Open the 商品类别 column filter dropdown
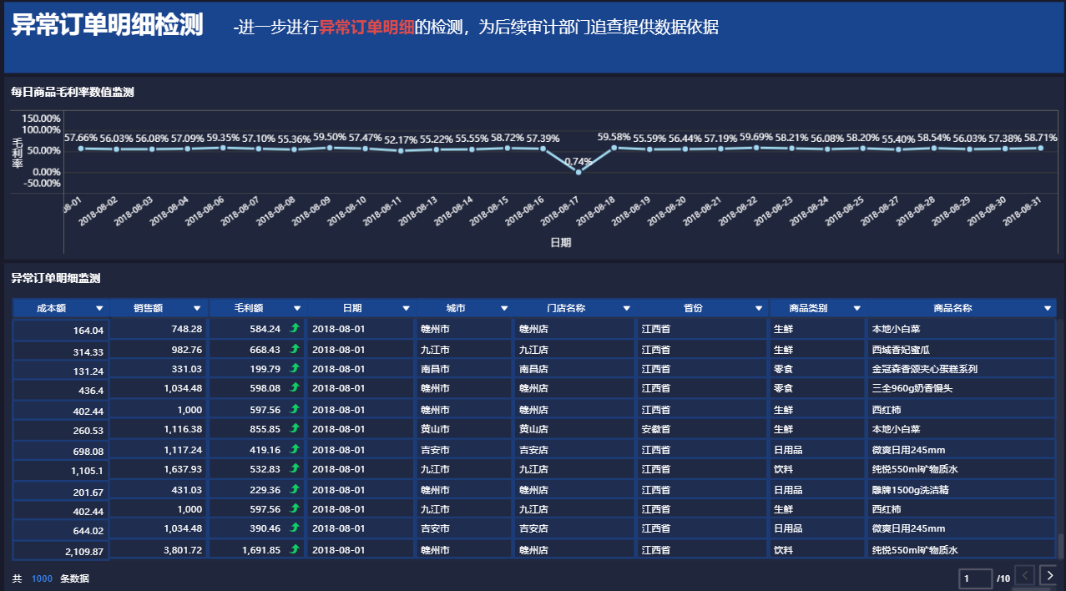 point(857,307)
